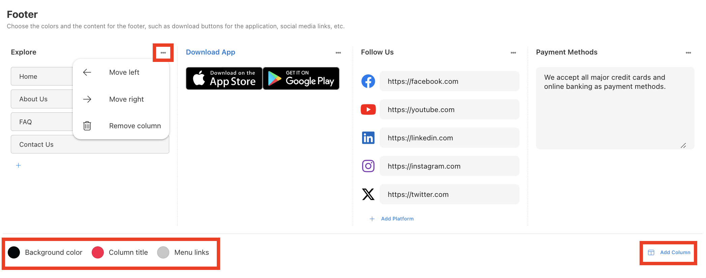The height and width of the screenshot is (278, 706).
Task: Click the Instagram icon
Action: [x=368, y=166]
